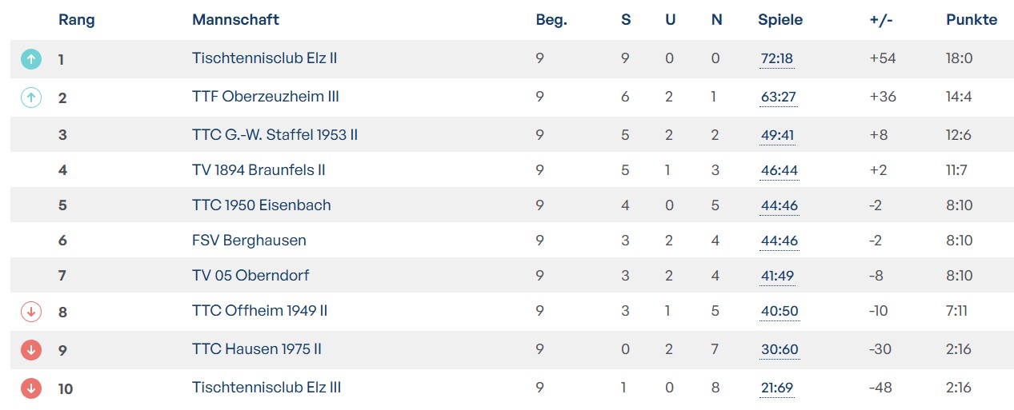Show details for the 30:60 games score
This screenshot has width=1014, height=410.
coord(780,350)
